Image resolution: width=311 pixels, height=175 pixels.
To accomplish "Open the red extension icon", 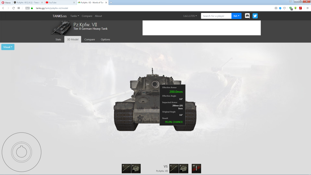I will pyautogui.click(x=300, y=8).
